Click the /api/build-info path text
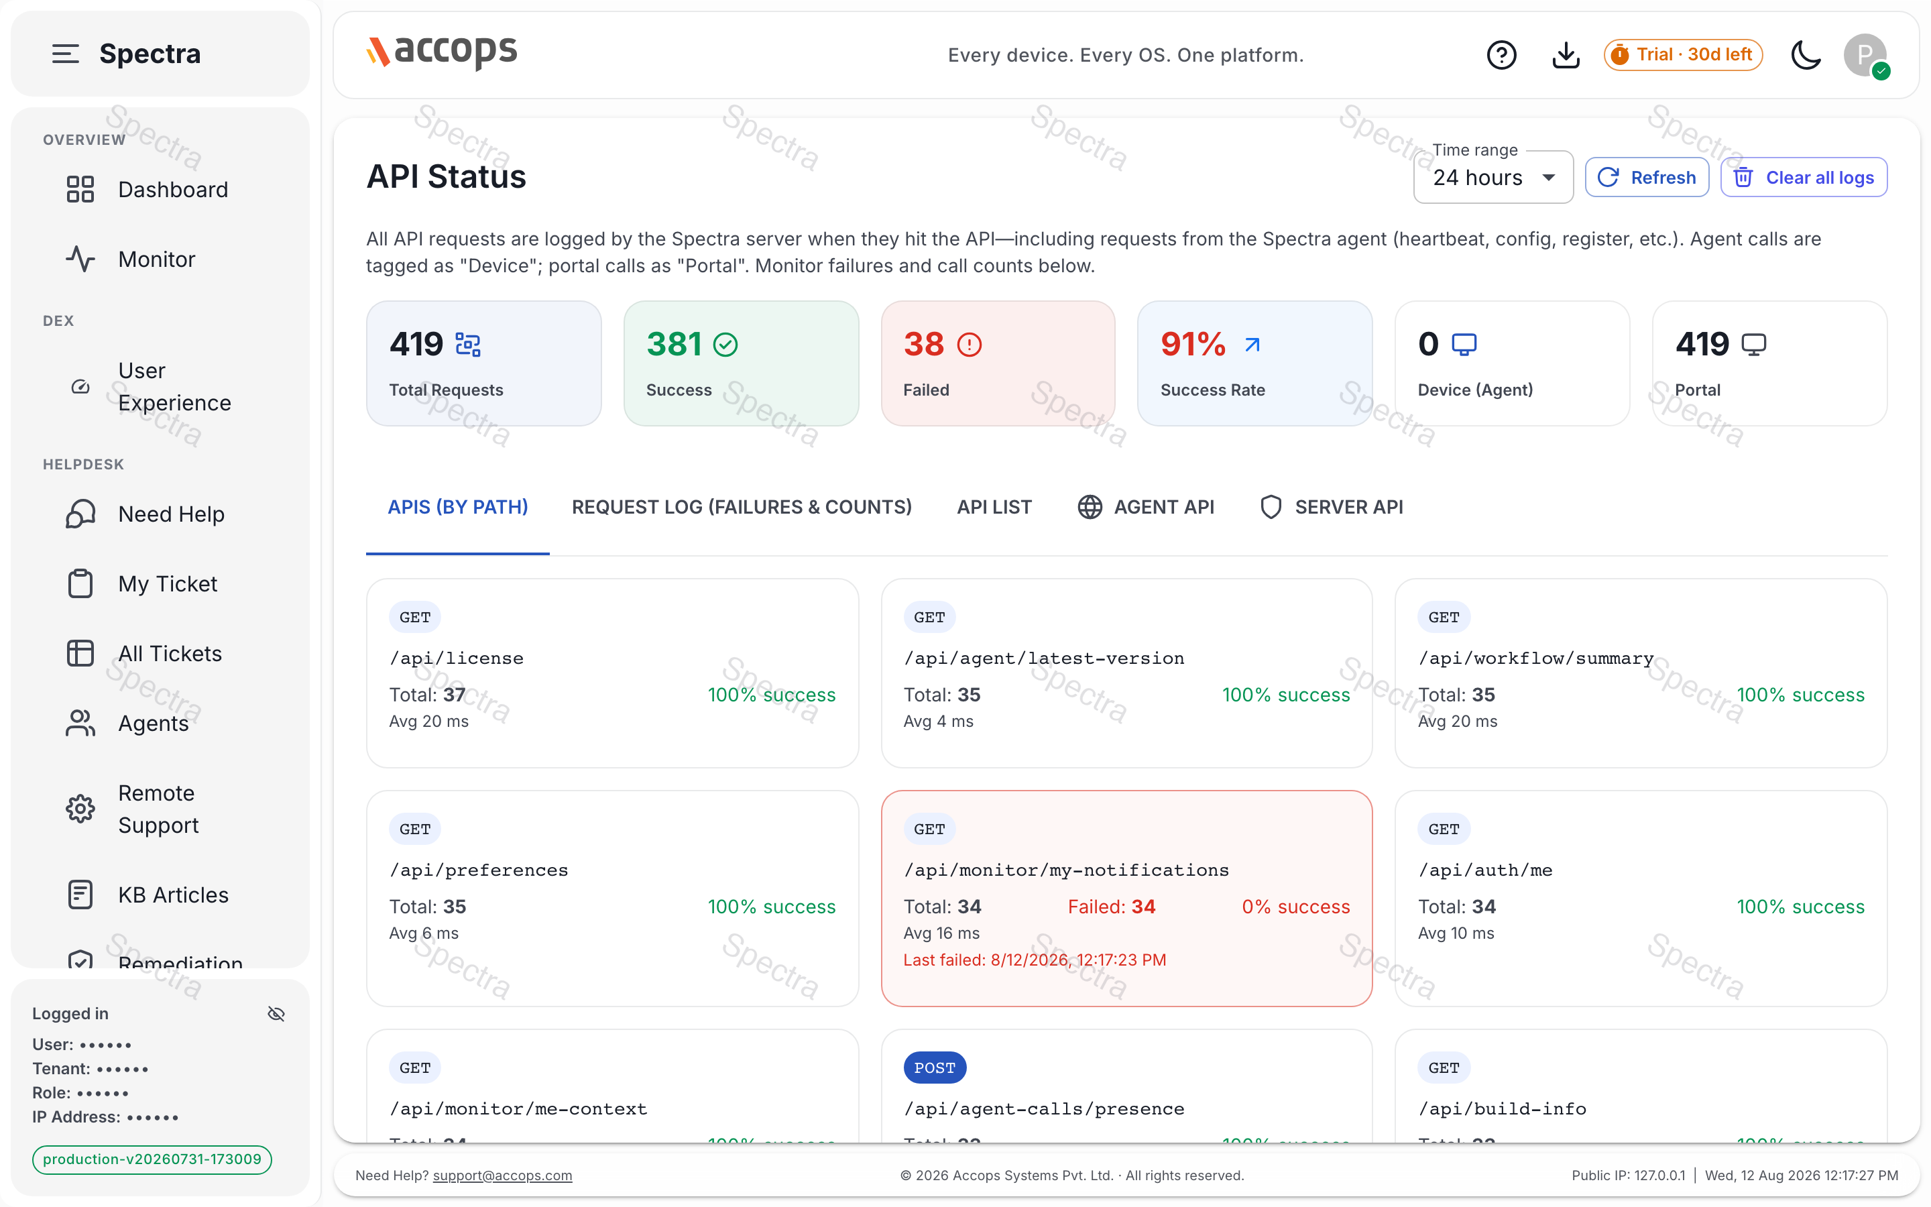The image size is (1931, 1207). click(1502, 1109)
